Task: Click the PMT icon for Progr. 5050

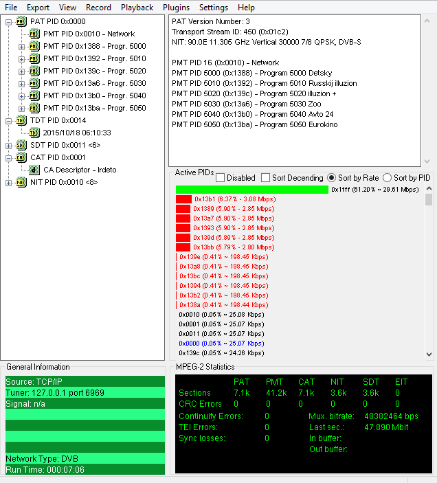Action: click(x=34, y=108)
